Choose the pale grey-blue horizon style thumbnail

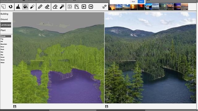155,7
